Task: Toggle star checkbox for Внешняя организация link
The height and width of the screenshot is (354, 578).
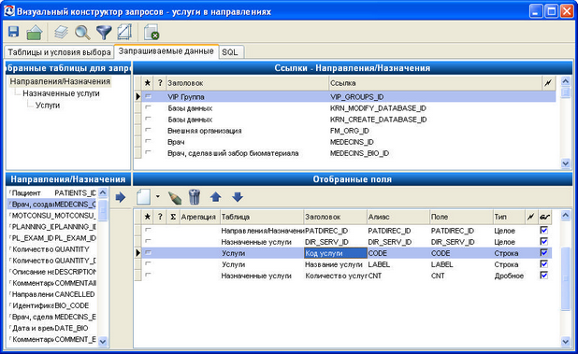Action: click(148, 130)
